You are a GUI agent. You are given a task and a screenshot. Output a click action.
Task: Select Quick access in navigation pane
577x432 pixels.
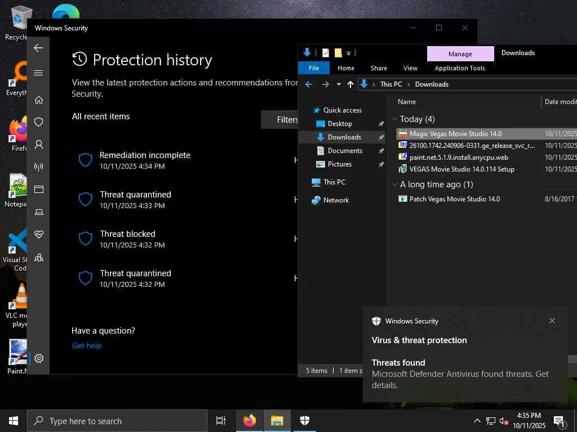tap(342, 110)
